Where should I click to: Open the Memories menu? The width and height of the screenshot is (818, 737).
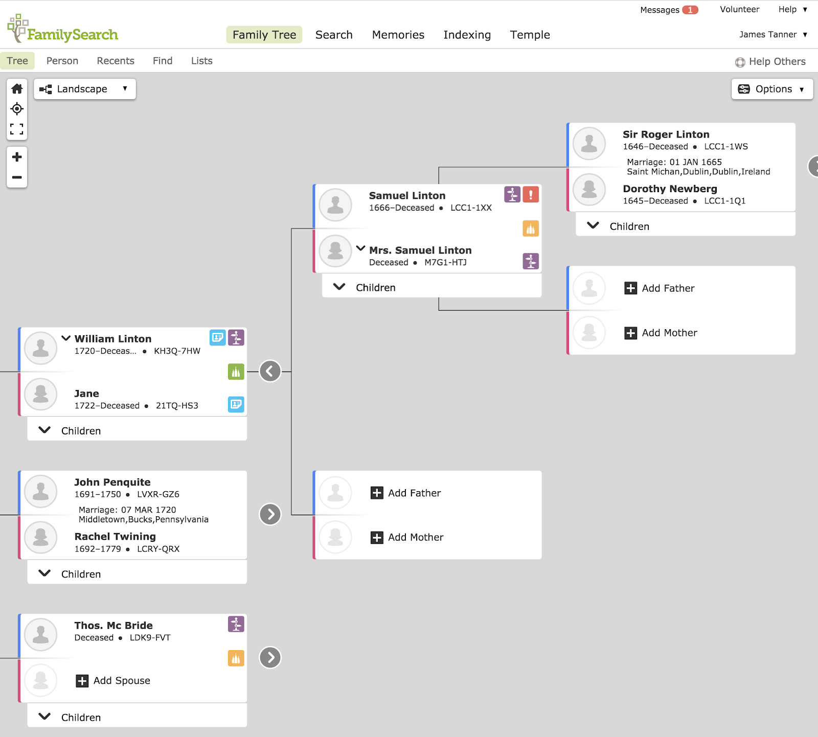tap(398, 35)
